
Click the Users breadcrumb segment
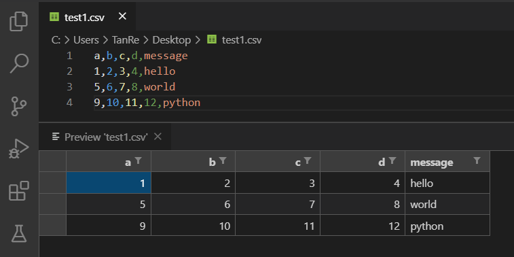coord(86,40)
